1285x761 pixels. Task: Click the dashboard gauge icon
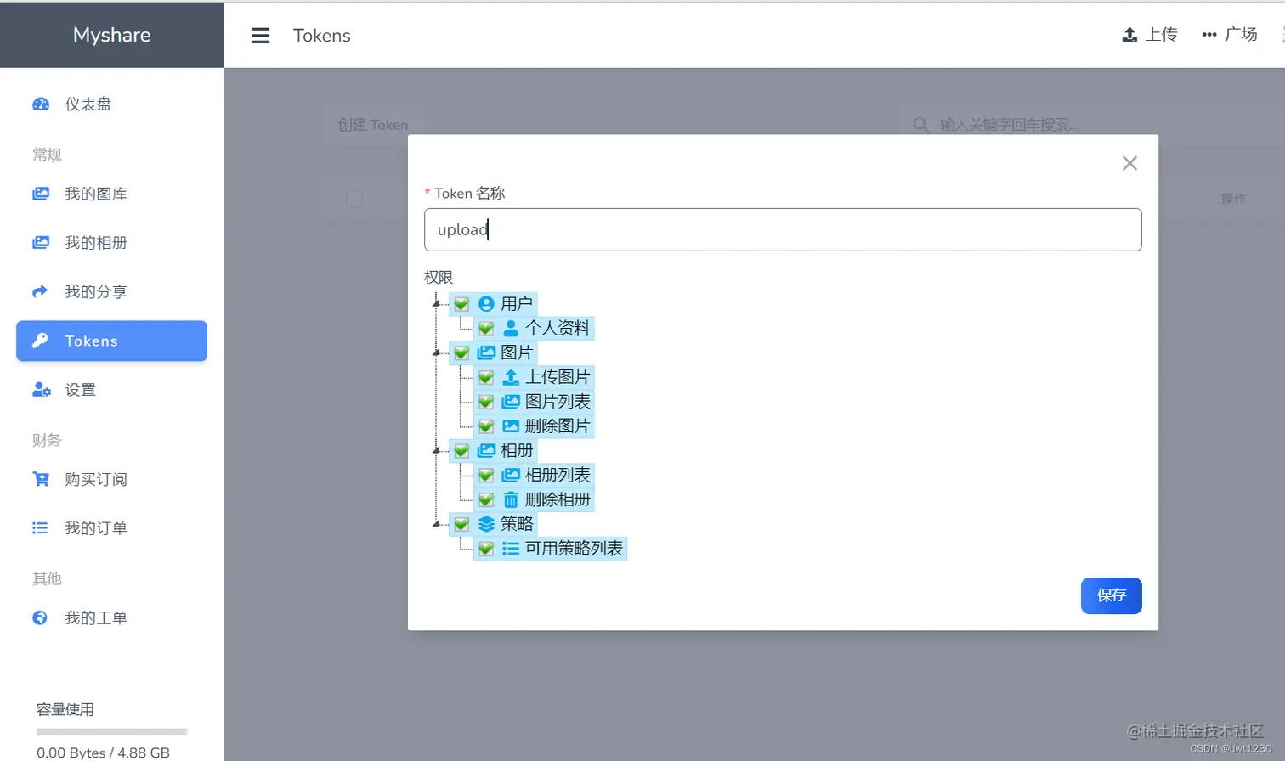point(41,104)
